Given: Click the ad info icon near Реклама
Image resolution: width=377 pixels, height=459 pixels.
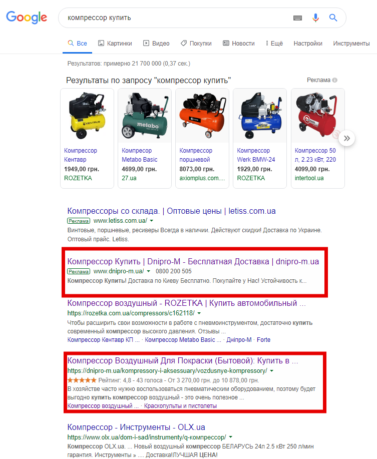Looking at the screenshot, I should (x=334, y=80).
